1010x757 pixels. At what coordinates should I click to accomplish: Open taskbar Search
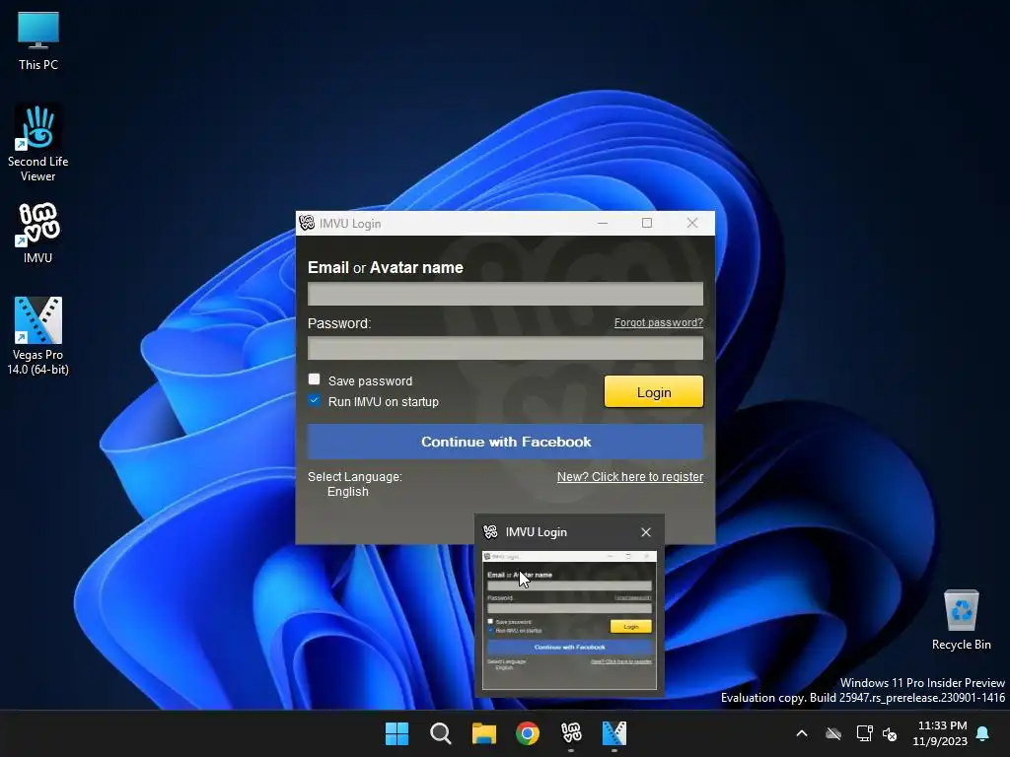coord(441,733)
